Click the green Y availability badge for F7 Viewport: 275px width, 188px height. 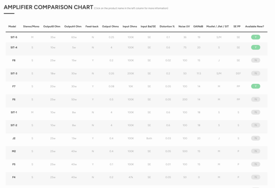coord(255,86)
